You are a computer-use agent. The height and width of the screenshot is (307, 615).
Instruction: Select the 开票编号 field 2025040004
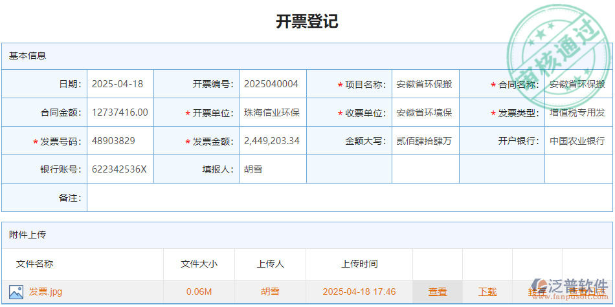point(272,84)
